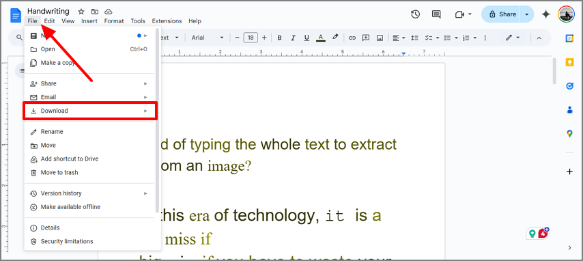Expand Share submenu in File menu

[x=89, y=83]
